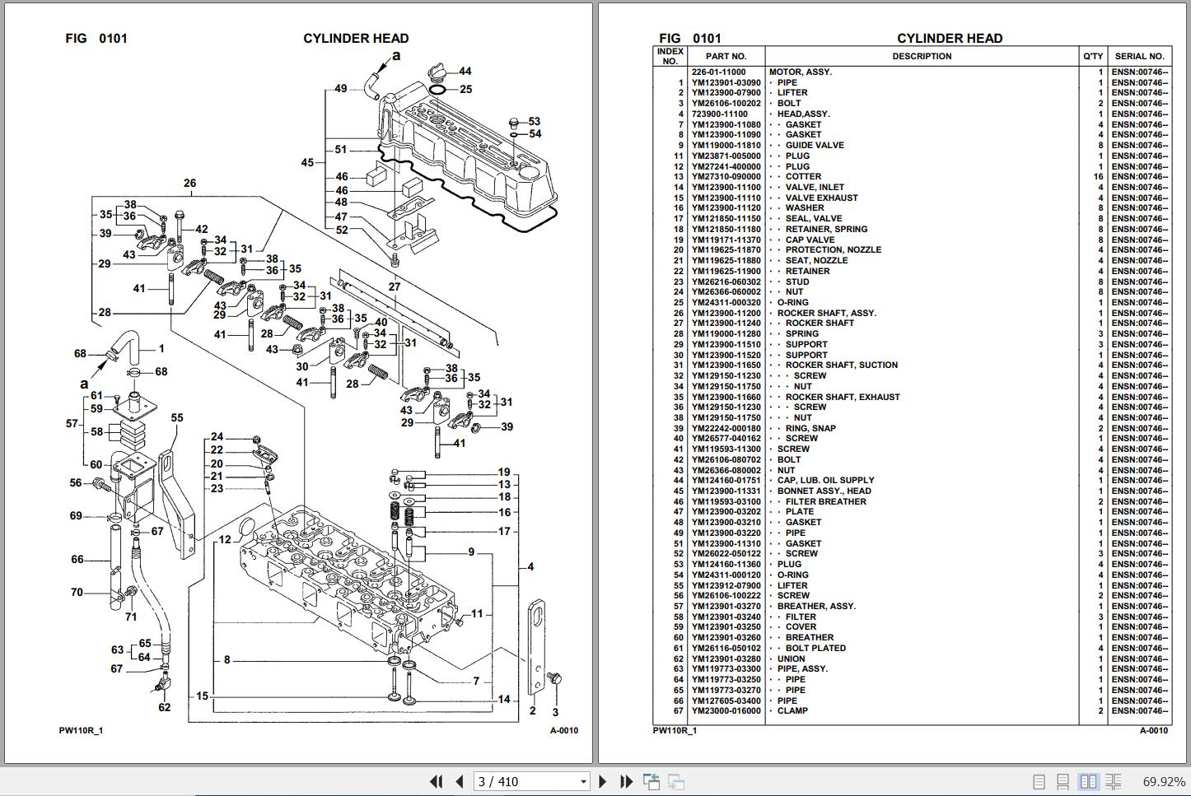The height and width of the screenshot is (796, 1191).
Task: Select two-page facing view mode
Action: (1088, 781)
